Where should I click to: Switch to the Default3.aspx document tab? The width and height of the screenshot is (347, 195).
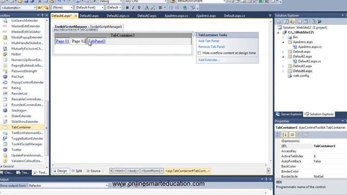[x=89, y=16]
